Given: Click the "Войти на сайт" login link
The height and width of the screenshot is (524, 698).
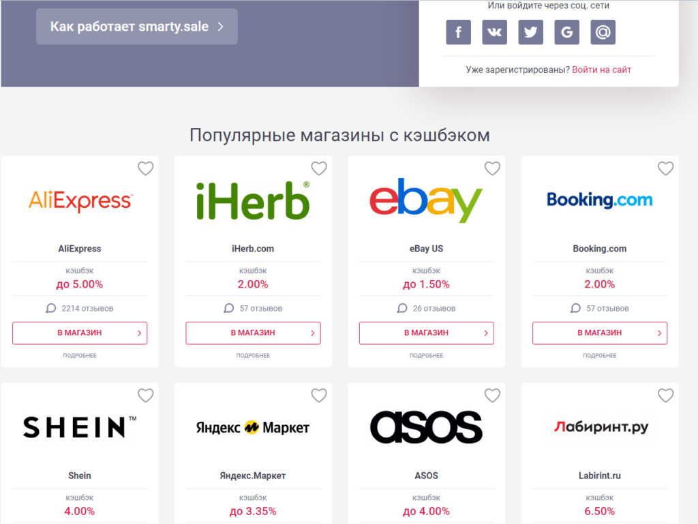Looking at the screenshot, I should point(601,70).
